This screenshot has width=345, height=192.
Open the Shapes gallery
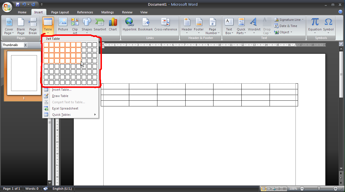point(87,26)
